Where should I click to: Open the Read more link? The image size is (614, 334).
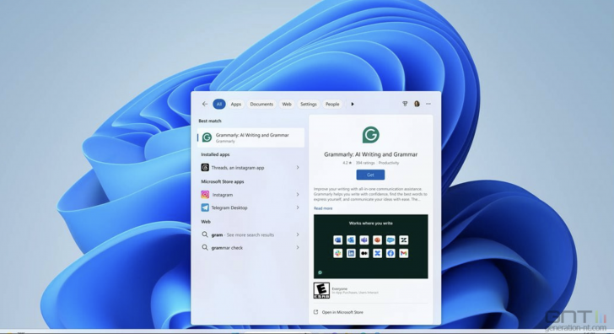pos(323,208)
